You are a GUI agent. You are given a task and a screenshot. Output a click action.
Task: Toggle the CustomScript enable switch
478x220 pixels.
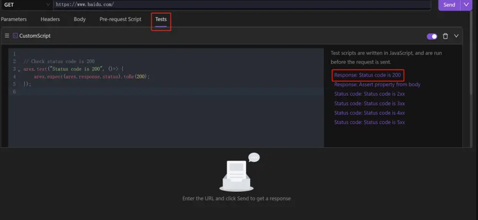click(x=432, y=36)
